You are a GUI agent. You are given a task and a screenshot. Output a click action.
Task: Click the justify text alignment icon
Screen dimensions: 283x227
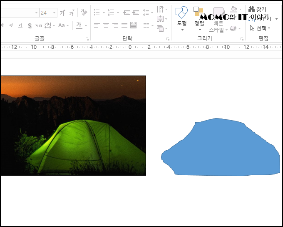click(124, 25)
